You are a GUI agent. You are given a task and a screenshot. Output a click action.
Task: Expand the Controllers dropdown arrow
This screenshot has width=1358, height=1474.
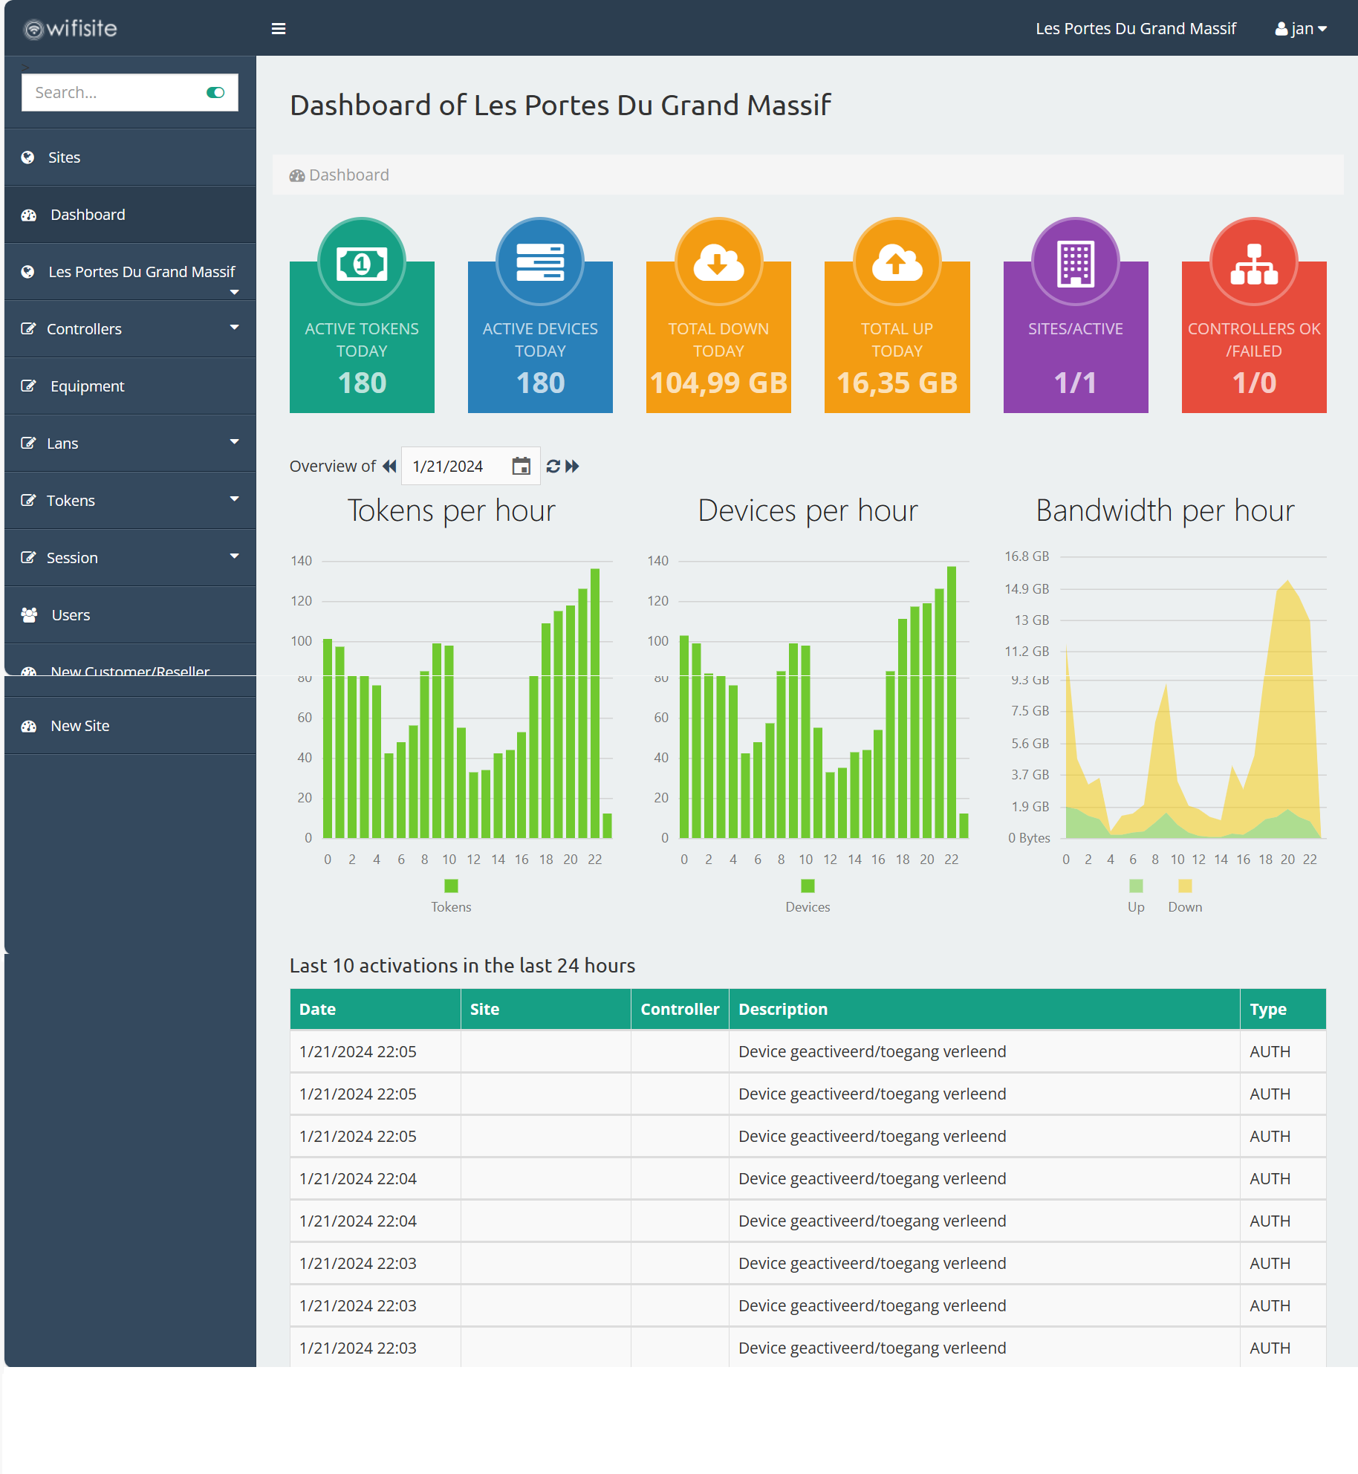pyautogui.click(x=235, y=327)
